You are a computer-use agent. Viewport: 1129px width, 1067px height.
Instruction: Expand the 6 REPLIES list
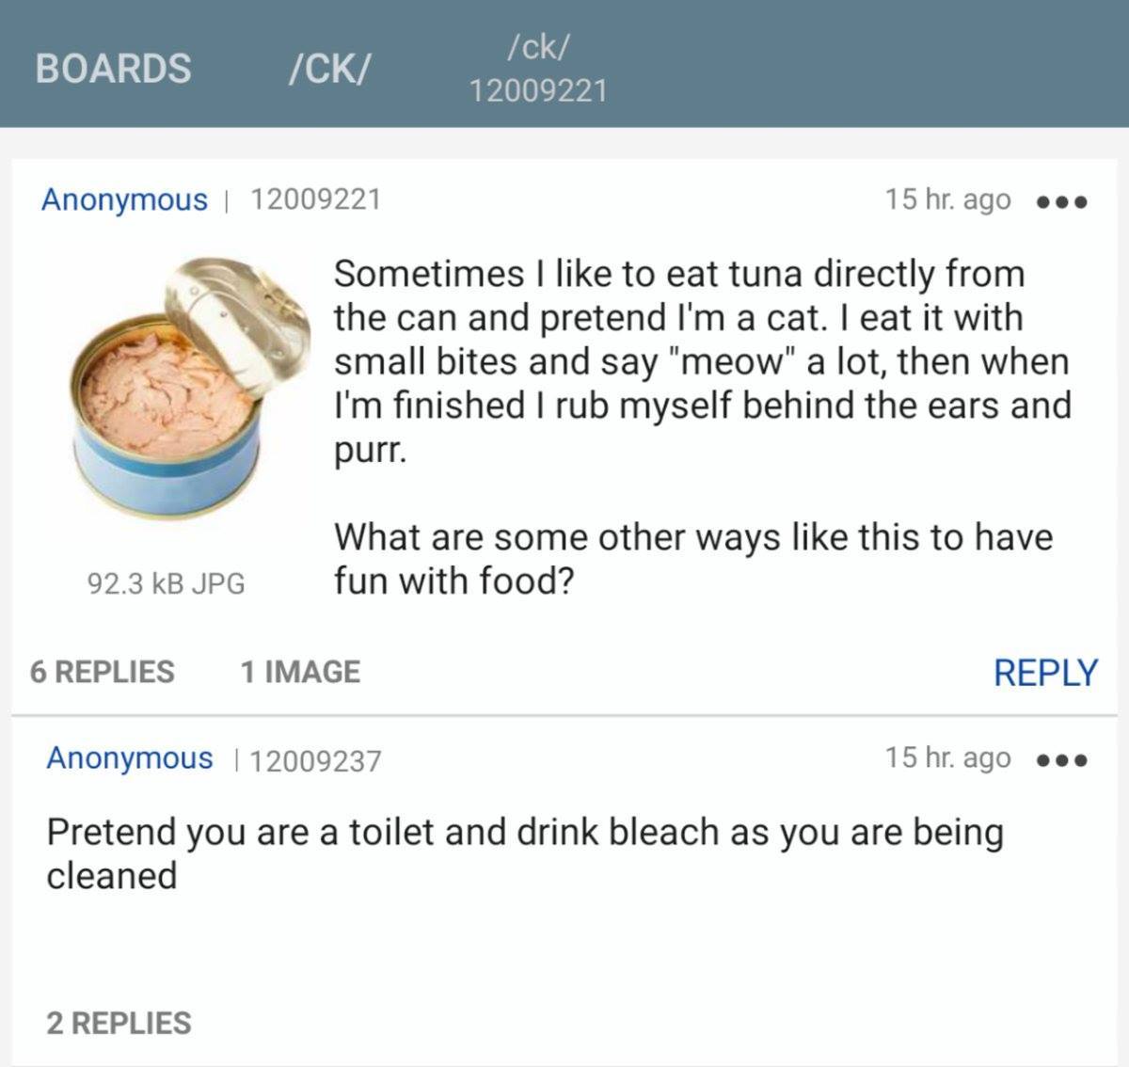[x=103, y=672]
